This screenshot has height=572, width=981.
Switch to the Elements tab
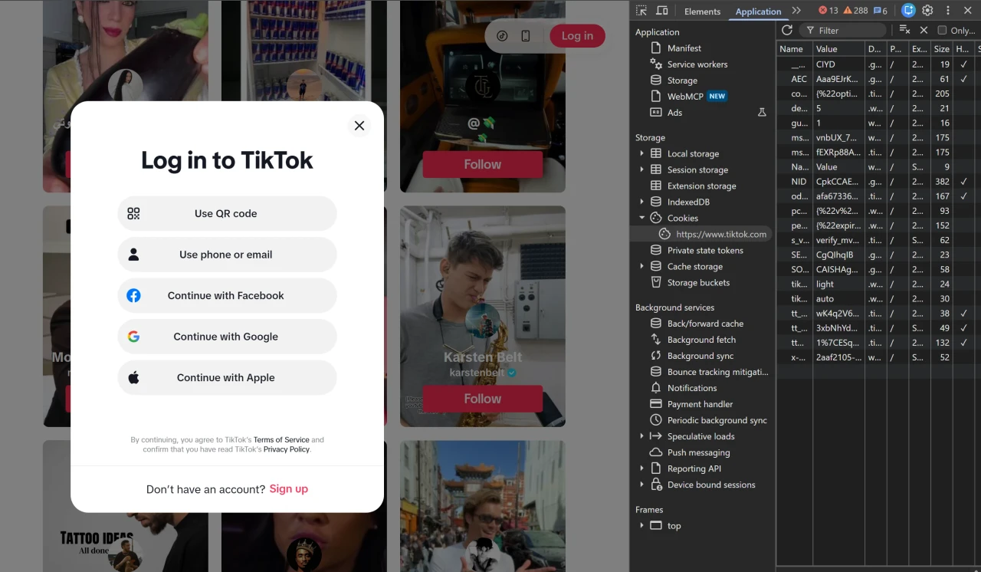[x=702, y=12]
